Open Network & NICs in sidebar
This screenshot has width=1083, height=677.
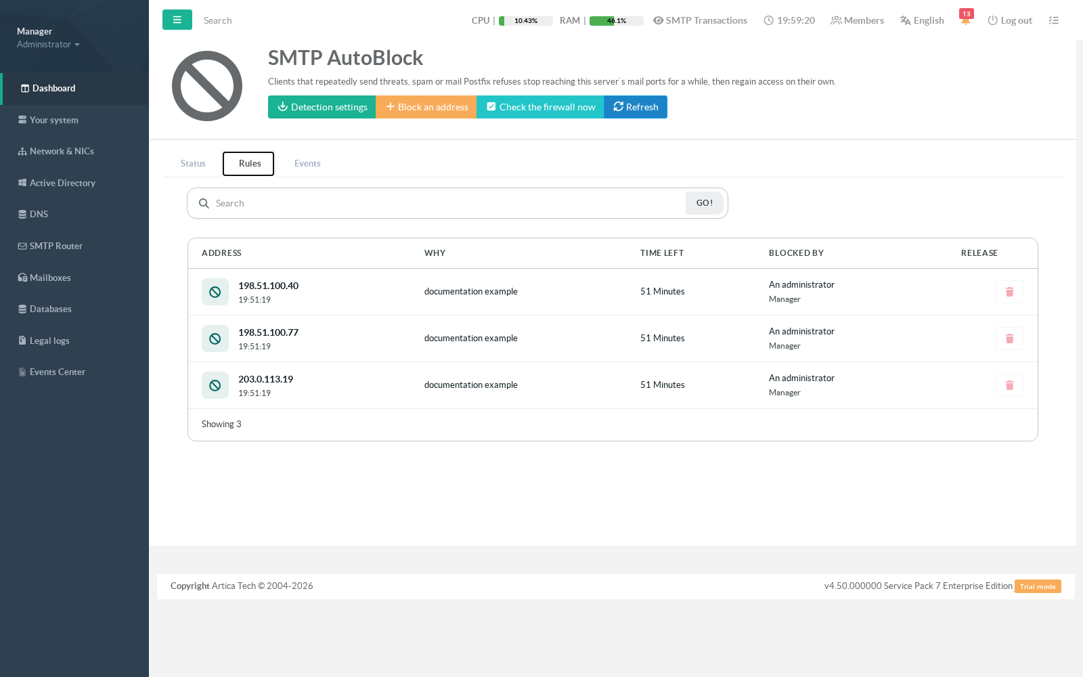tap(74, 151)
